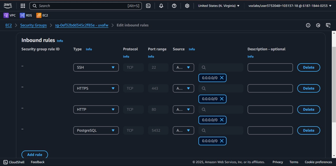Remove 0.0.0.0/0 from PostgreSQL rule
The width and height of the screenshot is (336, 166).
[222, 141]
